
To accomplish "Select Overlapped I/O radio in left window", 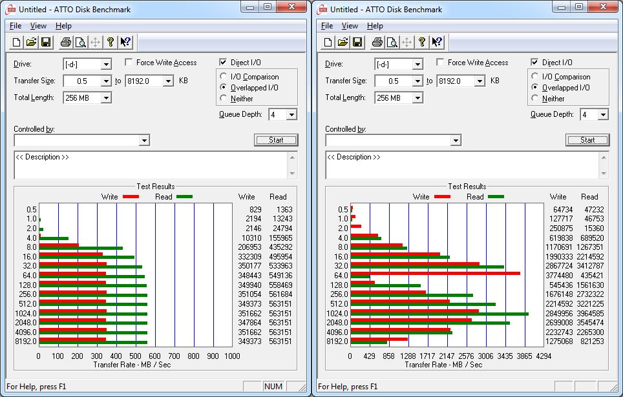I will click(x=224, y=87).
